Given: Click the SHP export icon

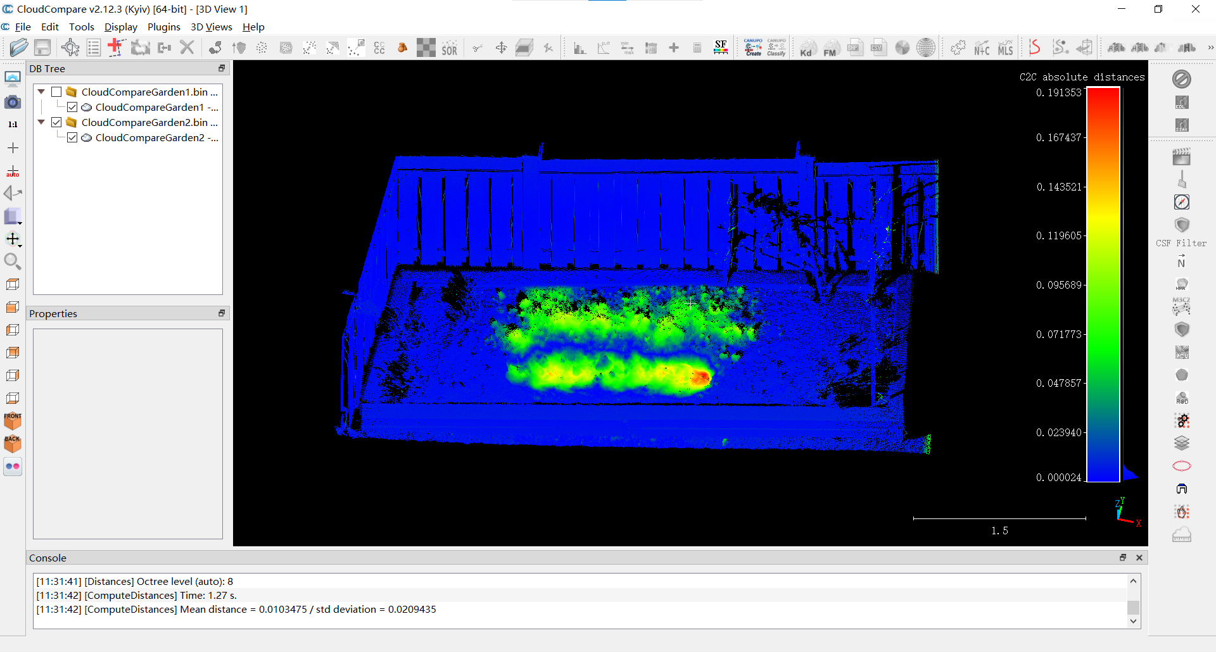Looking at the screenshot, I should (855, 47).
